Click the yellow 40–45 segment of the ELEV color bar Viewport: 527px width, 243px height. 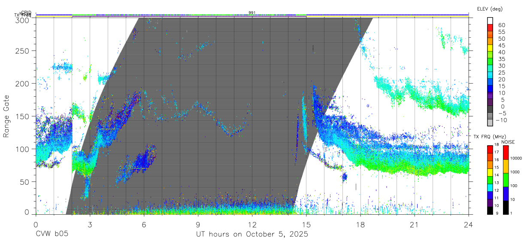point(490,49)
